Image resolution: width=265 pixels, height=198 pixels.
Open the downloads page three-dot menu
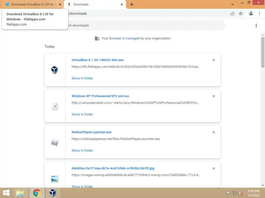click(256, 26)
